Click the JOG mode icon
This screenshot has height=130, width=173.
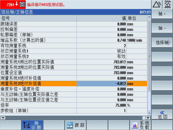167,4
